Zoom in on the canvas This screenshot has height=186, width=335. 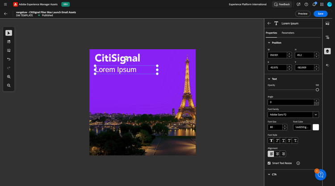point(8,77)
